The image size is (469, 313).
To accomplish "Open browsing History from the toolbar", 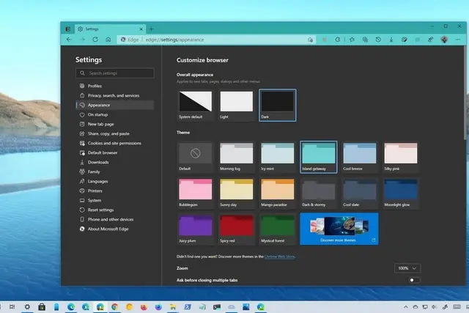I will (x=378, y=40).
